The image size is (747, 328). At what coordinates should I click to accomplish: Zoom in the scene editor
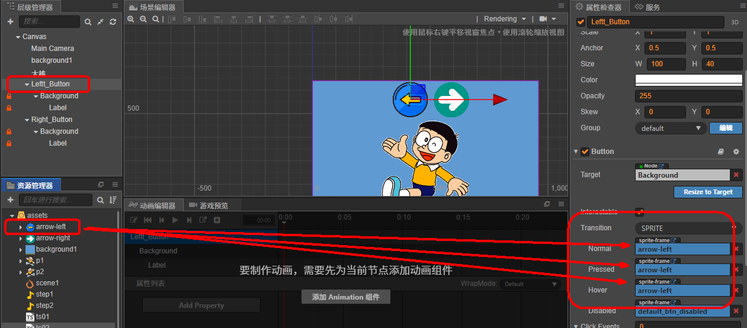pos(131,19)
